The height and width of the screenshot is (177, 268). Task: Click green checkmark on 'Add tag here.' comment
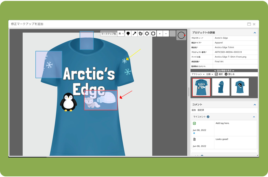(194, 123)
